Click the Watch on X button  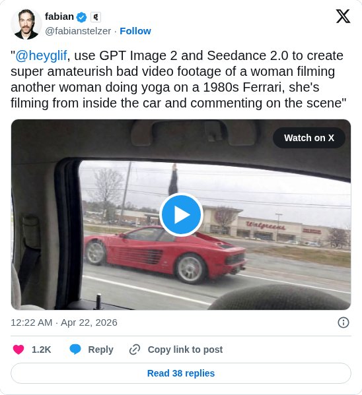[x=309, y=138]
